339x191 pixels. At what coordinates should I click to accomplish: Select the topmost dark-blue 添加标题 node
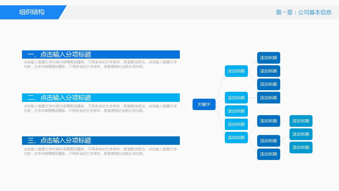tap(269, 58)
